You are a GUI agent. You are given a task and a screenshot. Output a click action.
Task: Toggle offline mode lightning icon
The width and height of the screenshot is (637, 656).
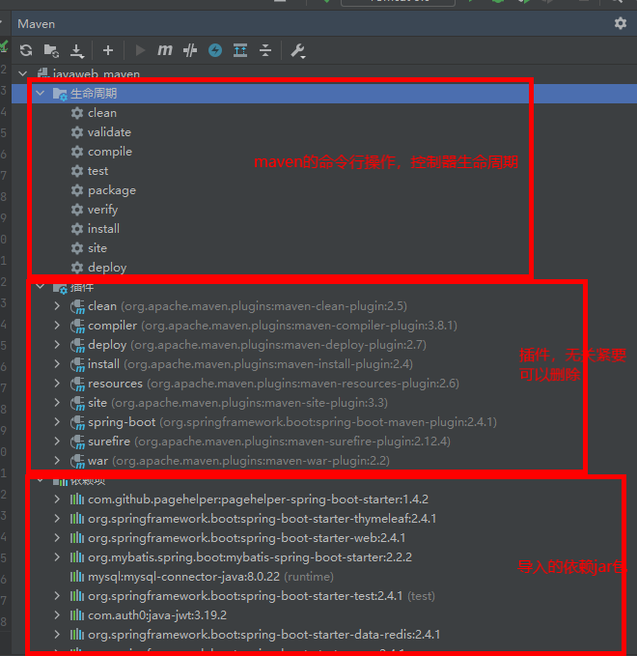[x=215, y=50]
